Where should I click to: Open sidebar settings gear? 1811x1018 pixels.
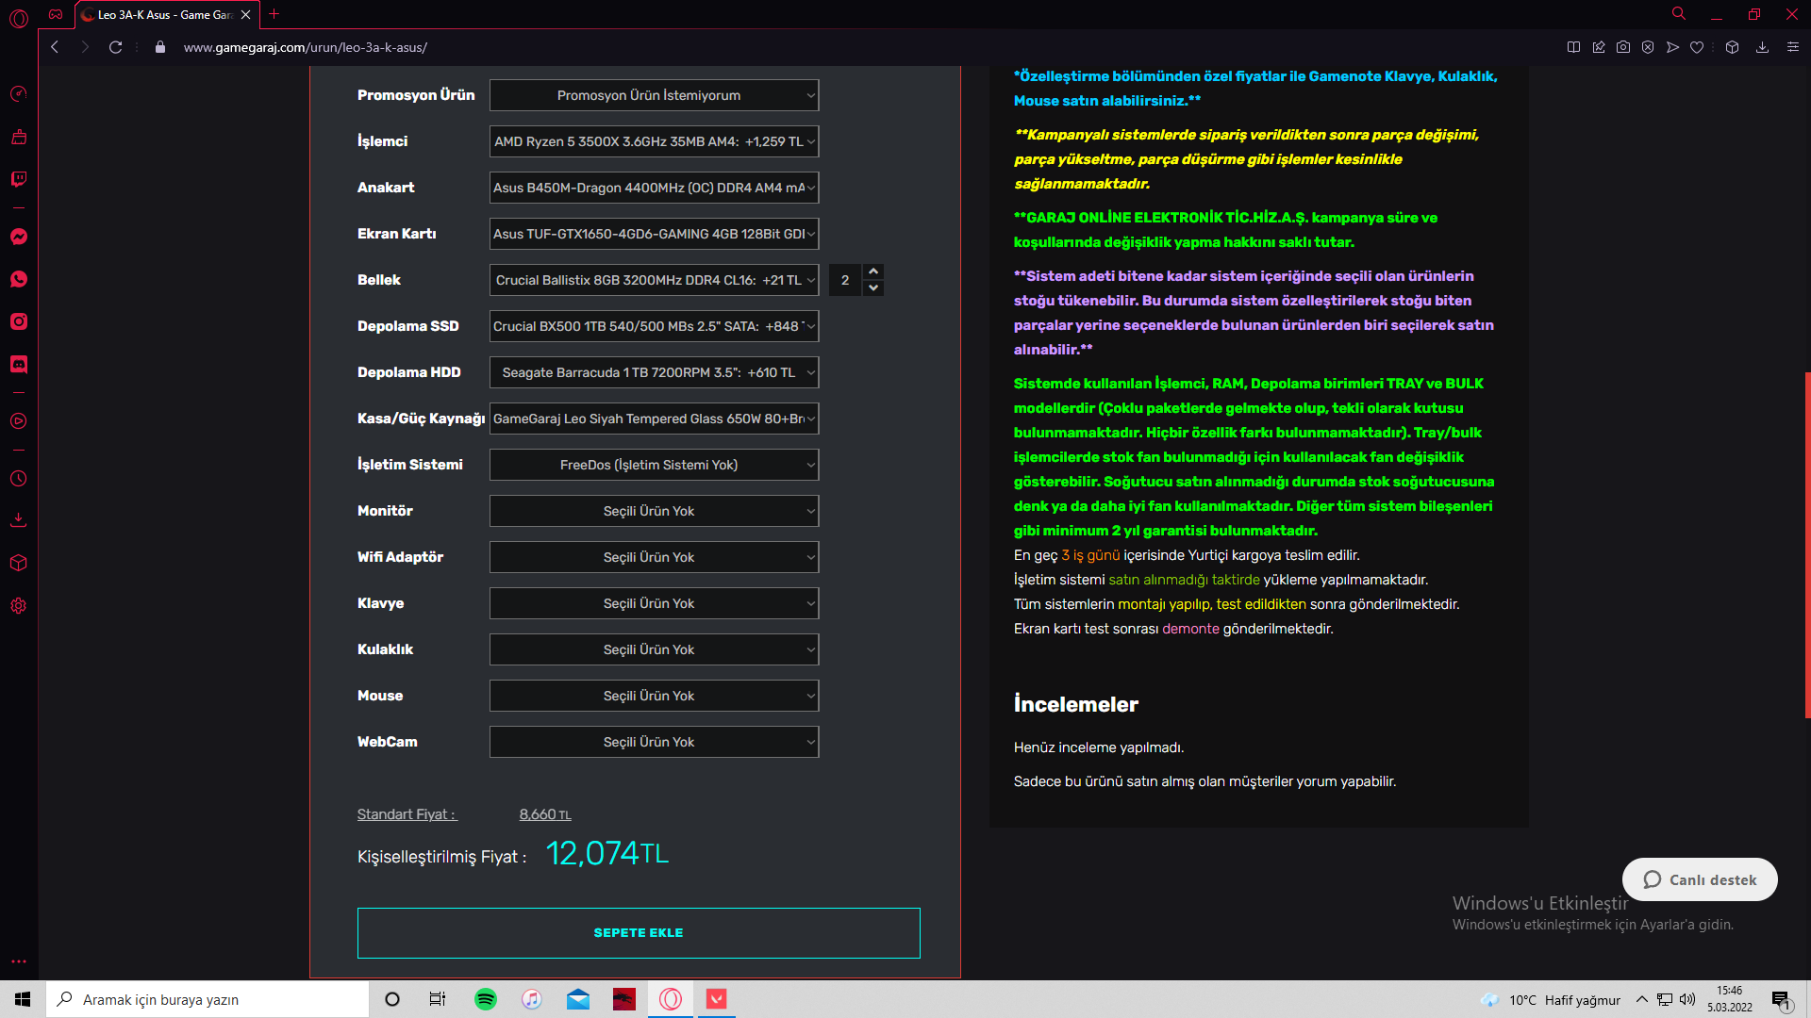tap(19, 606)
